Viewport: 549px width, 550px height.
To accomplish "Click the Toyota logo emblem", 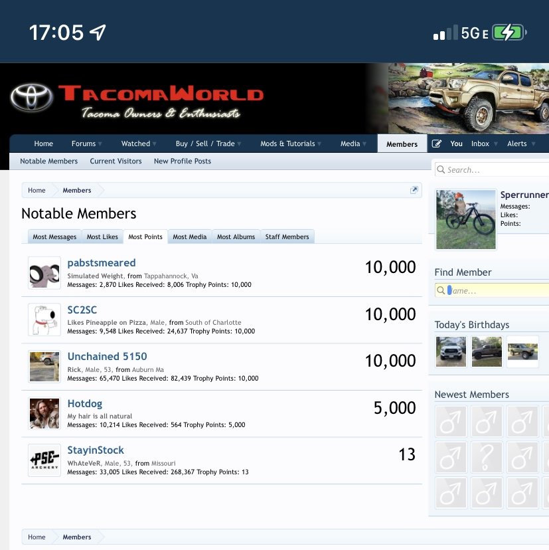I will click(x=32, y=98).
